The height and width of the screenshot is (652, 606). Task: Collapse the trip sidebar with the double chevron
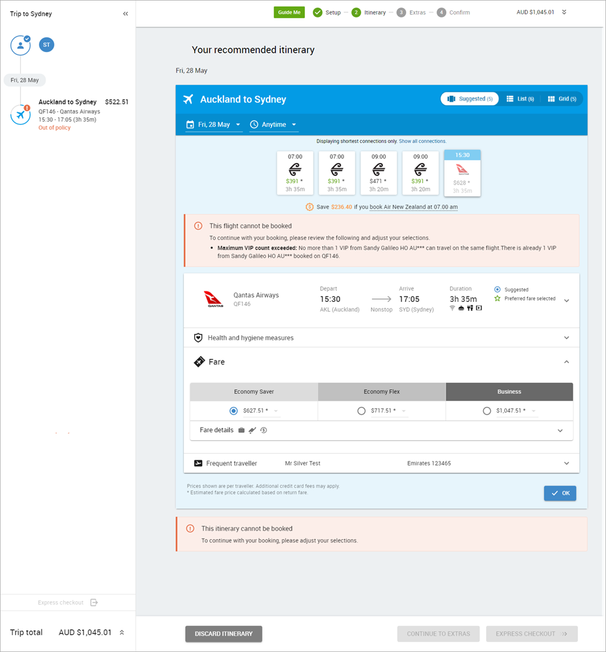[126, 14]
